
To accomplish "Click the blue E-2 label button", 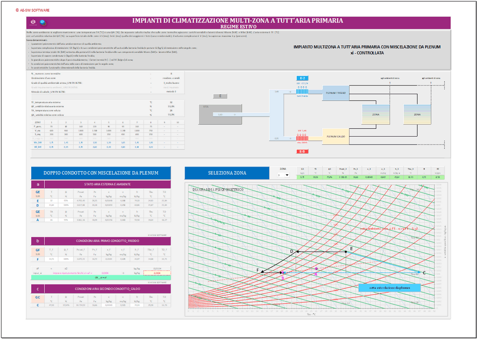I will [302, 78].
